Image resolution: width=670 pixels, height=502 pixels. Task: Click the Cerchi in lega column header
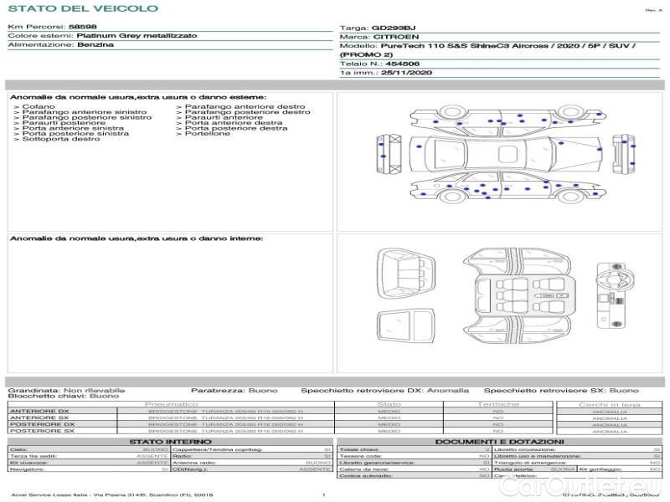click(609, 404)
